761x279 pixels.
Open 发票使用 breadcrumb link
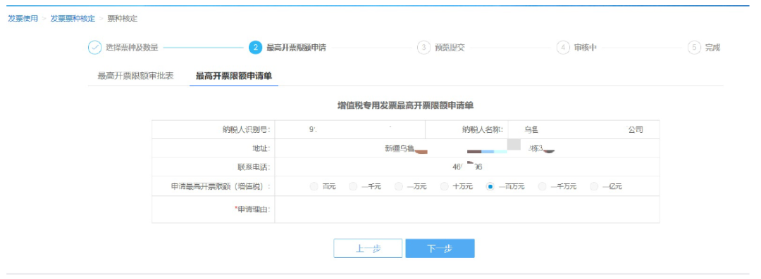[x=23, y=19]
